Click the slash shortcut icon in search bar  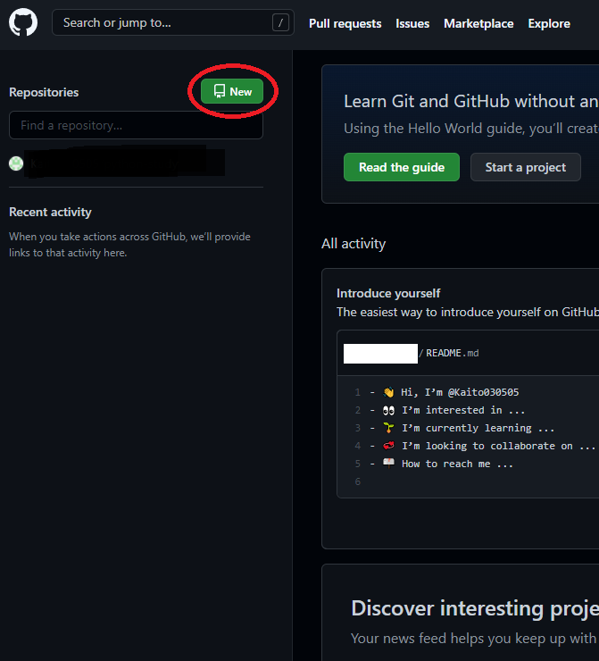click(x=280, y=22)
